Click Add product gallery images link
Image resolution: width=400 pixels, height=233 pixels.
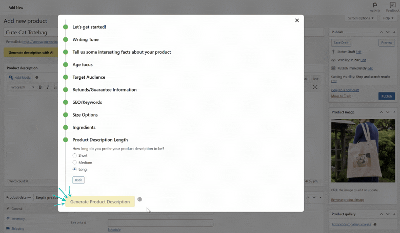coord(351,224)
